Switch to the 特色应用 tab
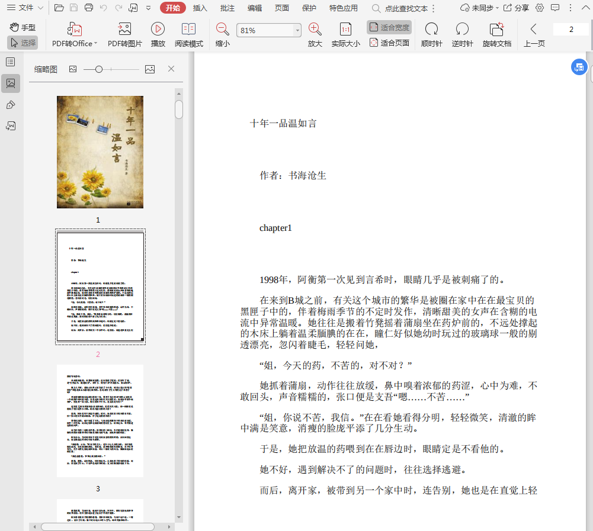The height and width of the screenshot is (531, 593). point(343,8)
